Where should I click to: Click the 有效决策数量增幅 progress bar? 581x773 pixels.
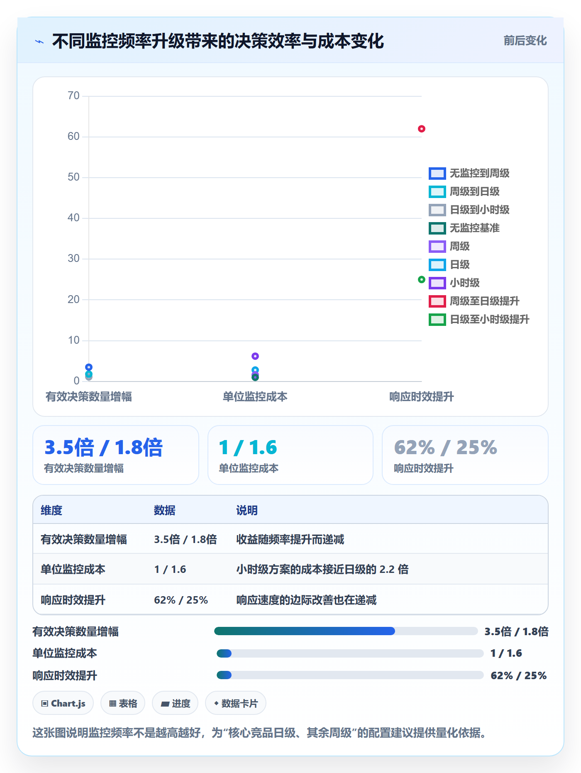(346, 631)
